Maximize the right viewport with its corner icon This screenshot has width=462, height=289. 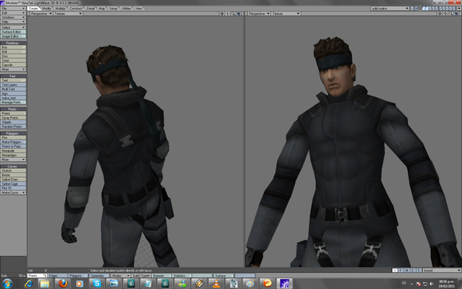[x=456, y=14]
